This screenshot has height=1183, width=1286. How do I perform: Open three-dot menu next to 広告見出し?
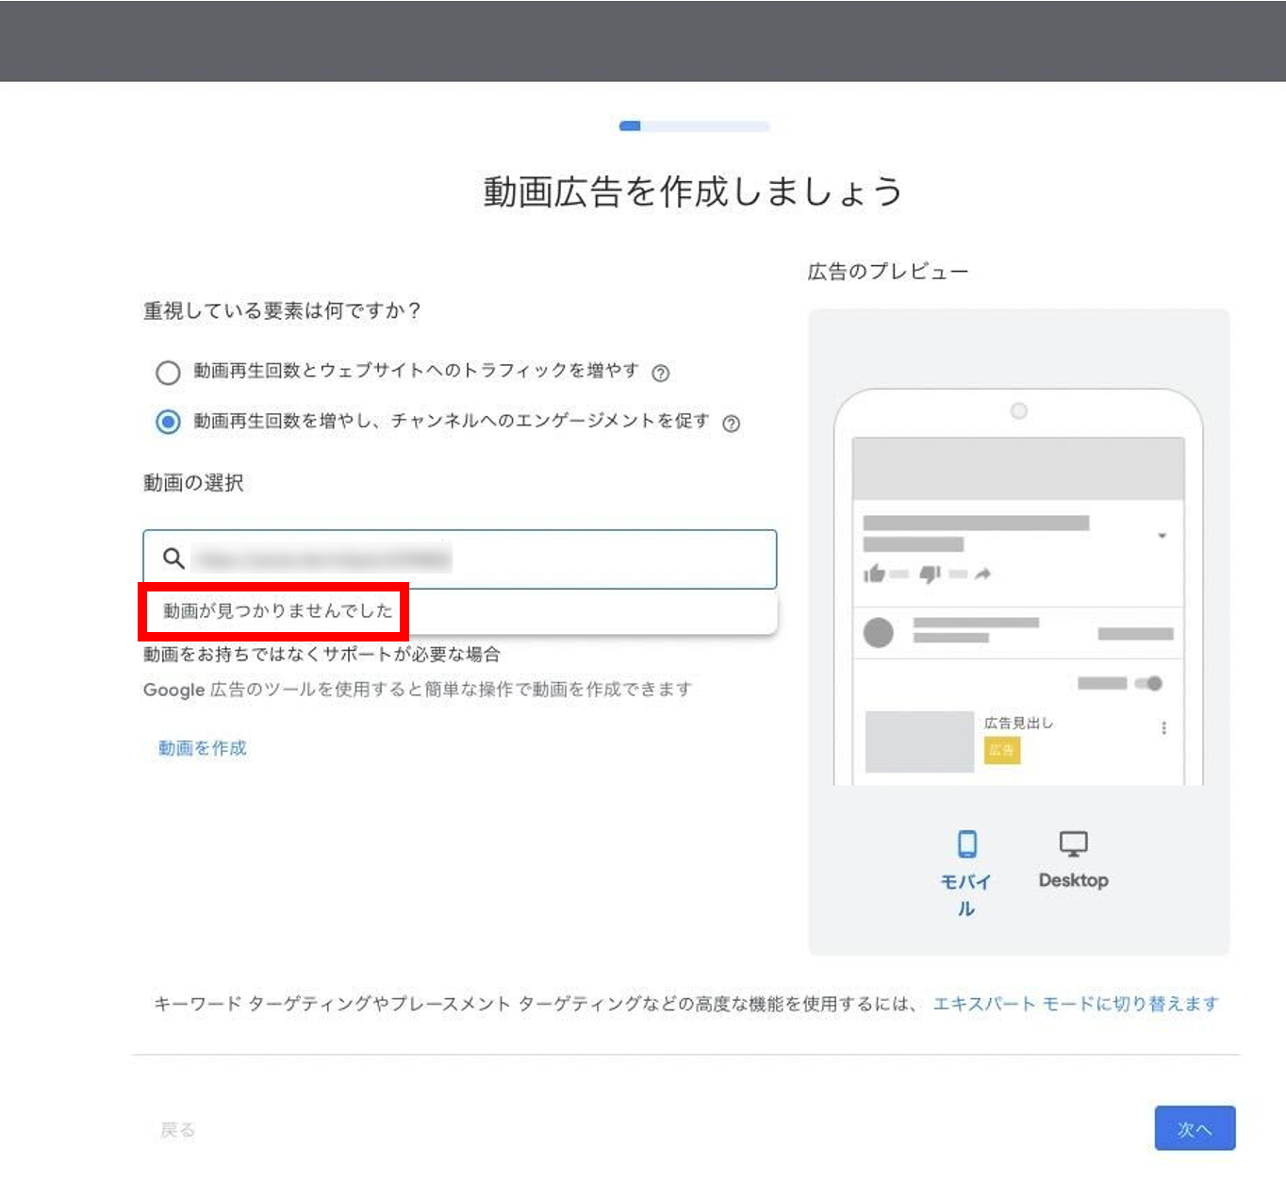pos(1163,727)
